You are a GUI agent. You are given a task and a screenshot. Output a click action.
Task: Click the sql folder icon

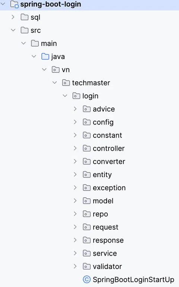tap(25, 17)
